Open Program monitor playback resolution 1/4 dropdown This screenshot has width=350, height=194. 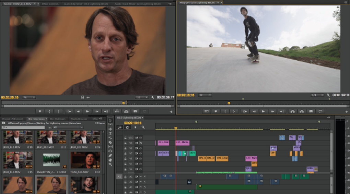317,95
